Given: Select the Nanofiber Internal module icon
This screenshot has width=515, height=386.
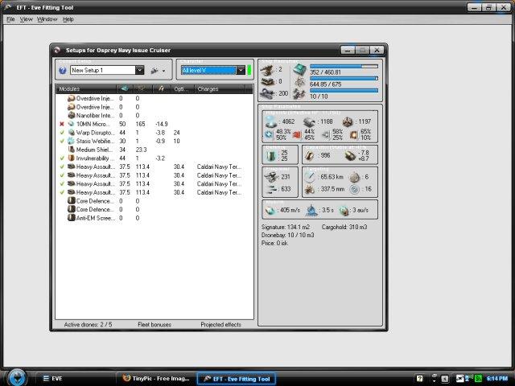Looking at the screenshot, I should 72,116.
